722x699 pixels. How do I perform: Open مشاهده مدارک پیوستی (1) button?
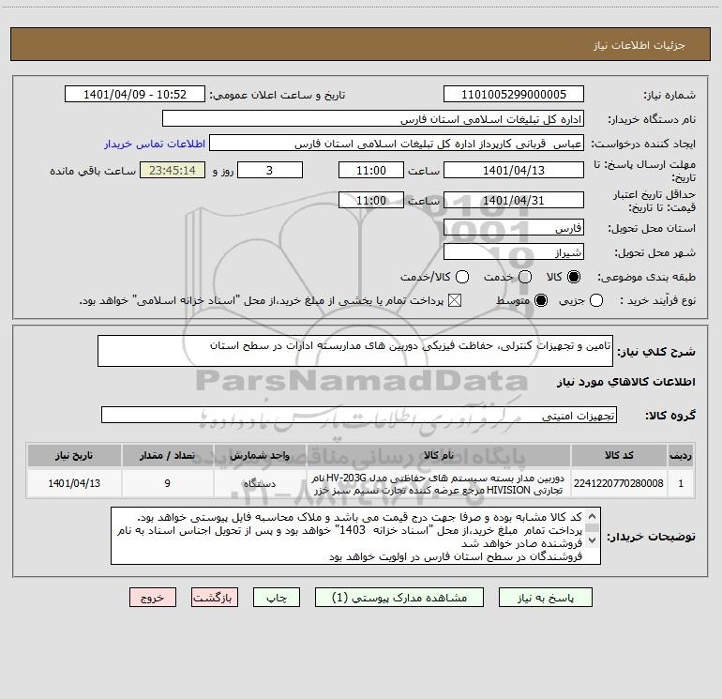399,598
